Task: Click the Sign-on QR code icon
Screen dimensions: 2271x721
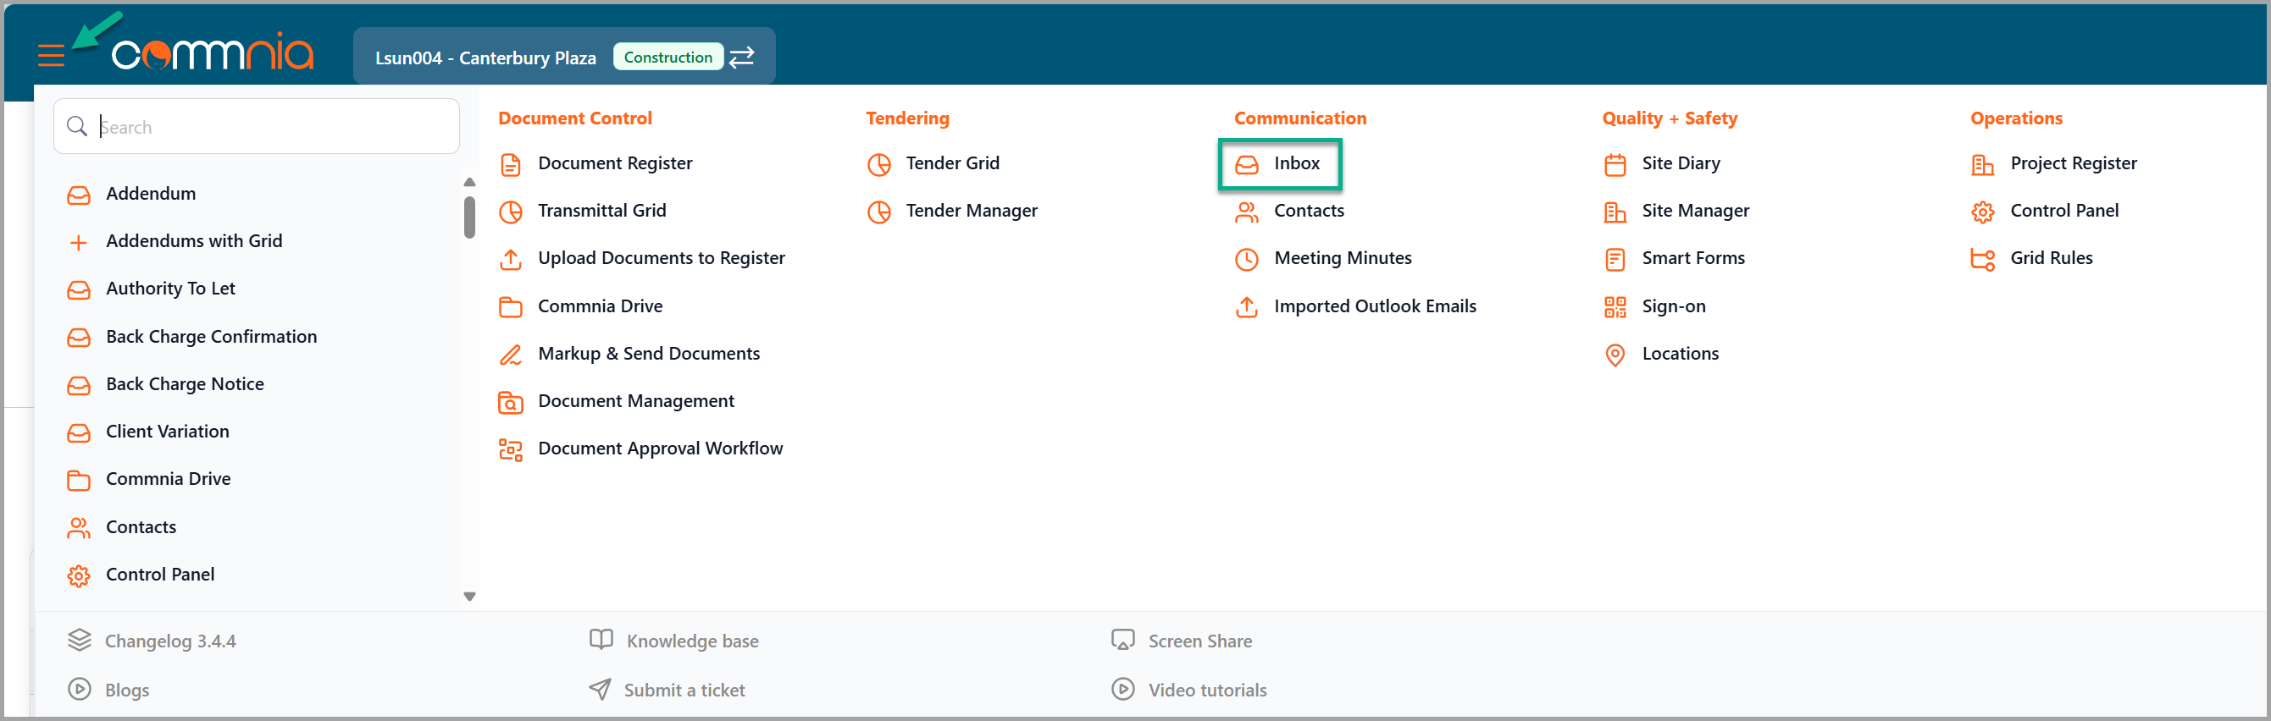Action: point(1615,307)
